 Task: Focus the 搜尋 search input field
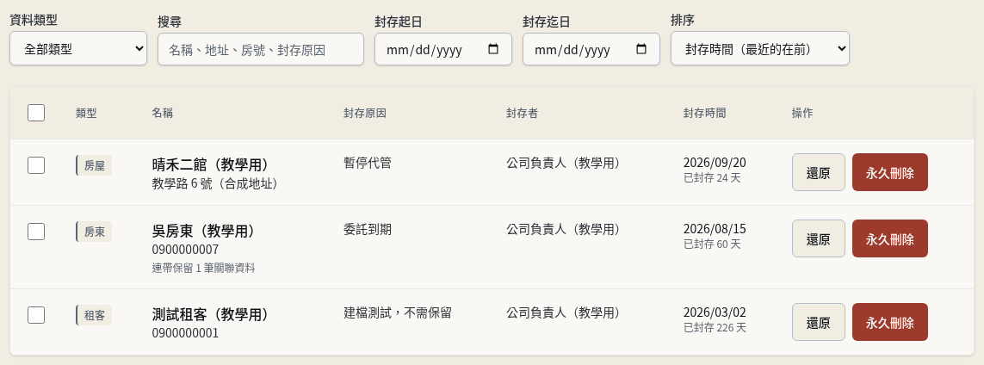click(x=261, y=49)
